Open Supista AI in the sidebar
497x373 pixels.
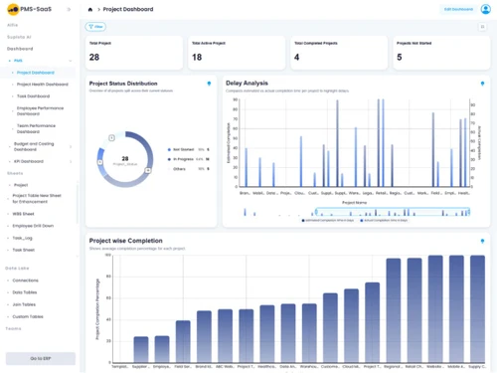[19, 37]
